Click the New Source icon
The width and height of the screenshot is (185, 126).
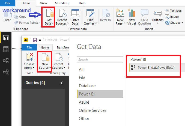click(46, 57)
